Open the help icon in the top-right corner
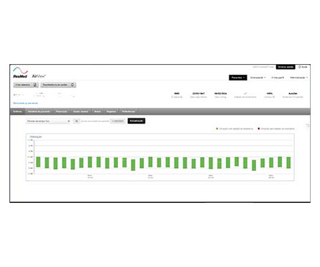Image resolution: width=320 pixels, height=267 pixels. [299, 67]
